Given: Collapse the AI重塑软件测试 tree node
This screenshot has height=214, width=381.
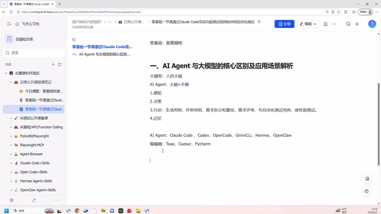Looking at the screenshot, I should tap(7, 73).
